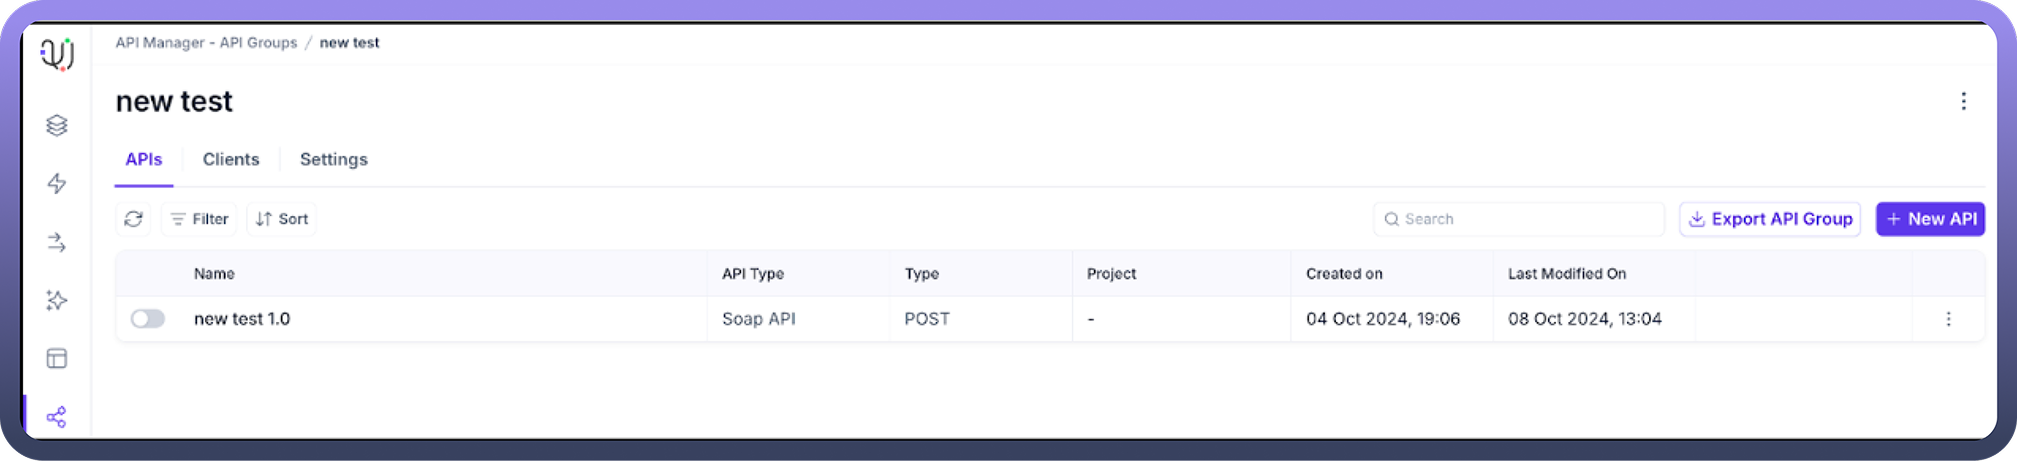
Task: Open the sparkle stars sidebar icon
Action: click(x=57, y=300)
